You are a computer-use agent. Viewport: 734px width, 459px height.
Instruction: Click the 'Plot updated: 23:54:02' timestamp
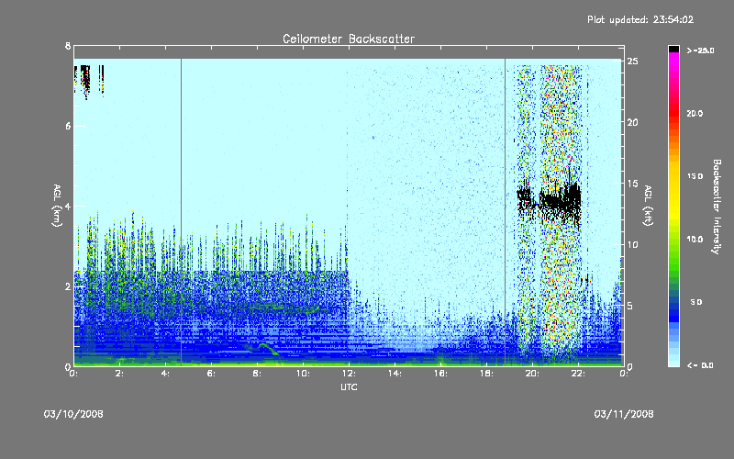(640, 19)
